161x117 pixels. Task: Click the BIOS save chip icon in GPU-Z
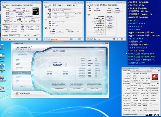[x=158, y=84]
